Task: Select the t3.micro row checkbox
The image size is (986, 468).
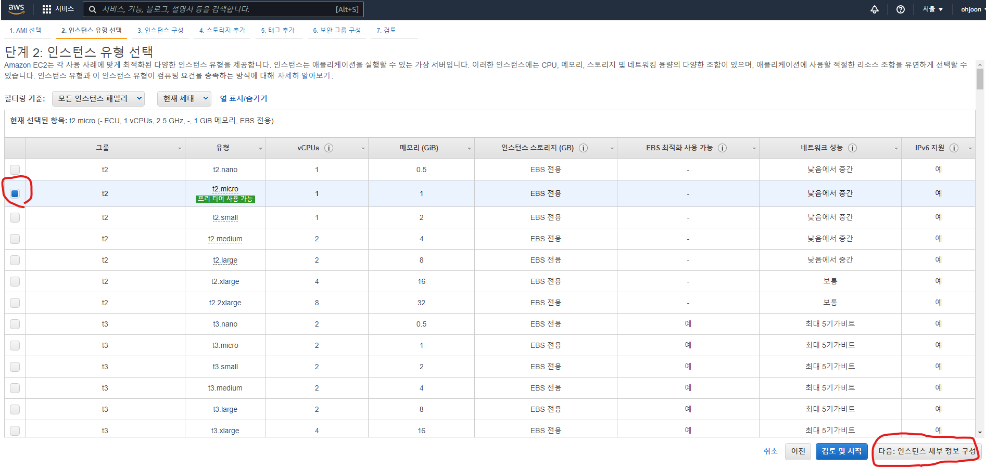Action: pos(15,345)
